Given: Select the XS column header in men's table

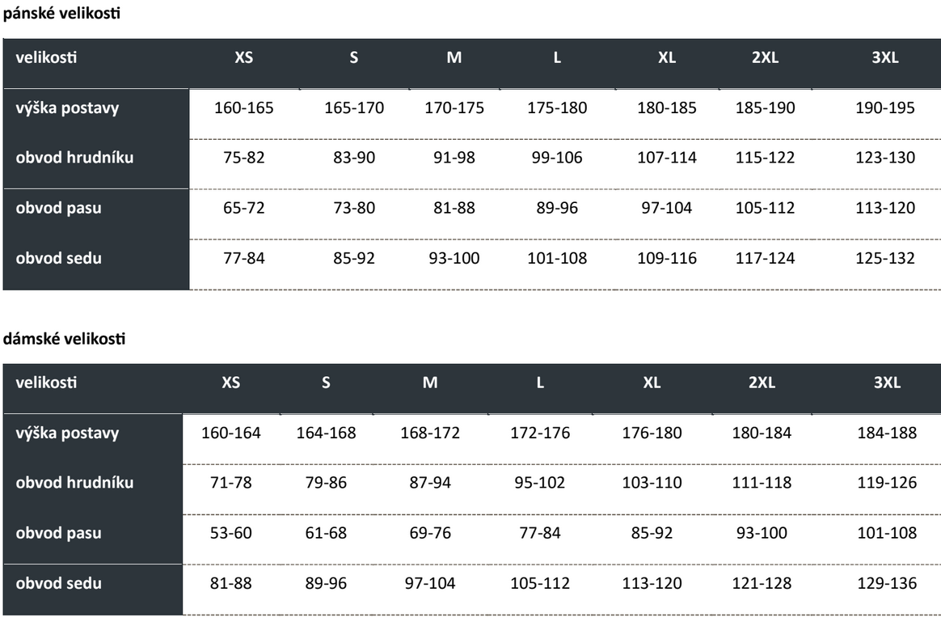Looking at the screenshot, I should tap(244, 59).
